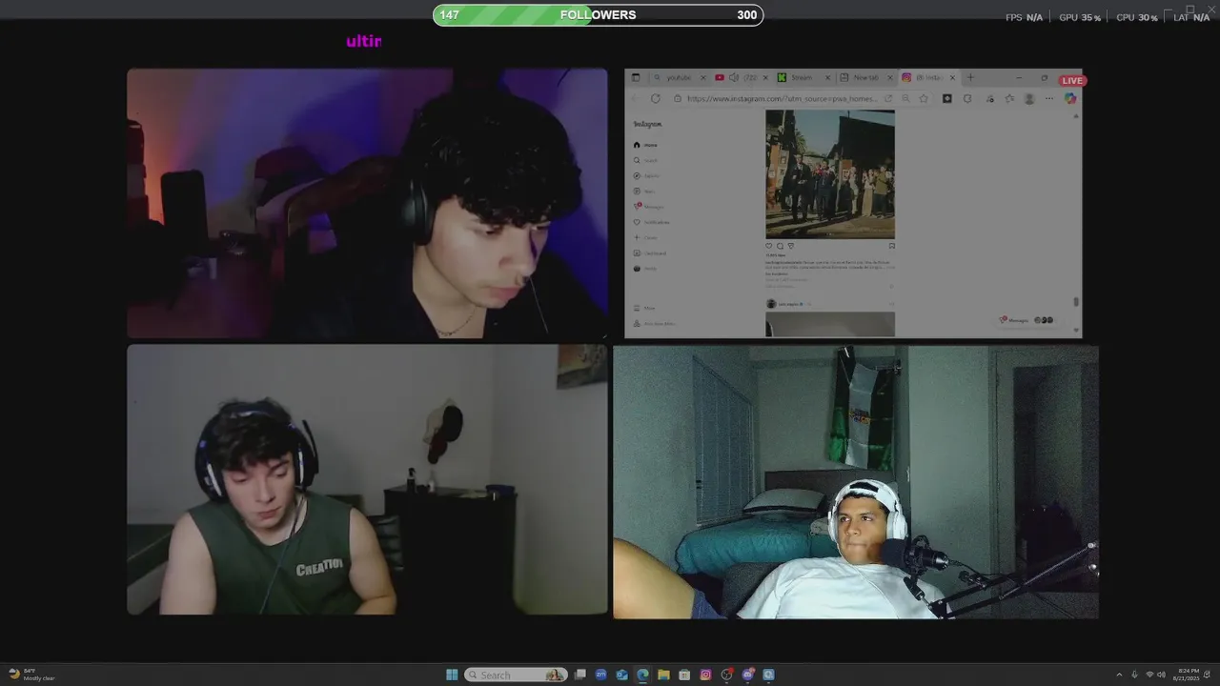1220x686 pixels.
Task: Open the weather widget on taskbar
Action: (31, 675)
